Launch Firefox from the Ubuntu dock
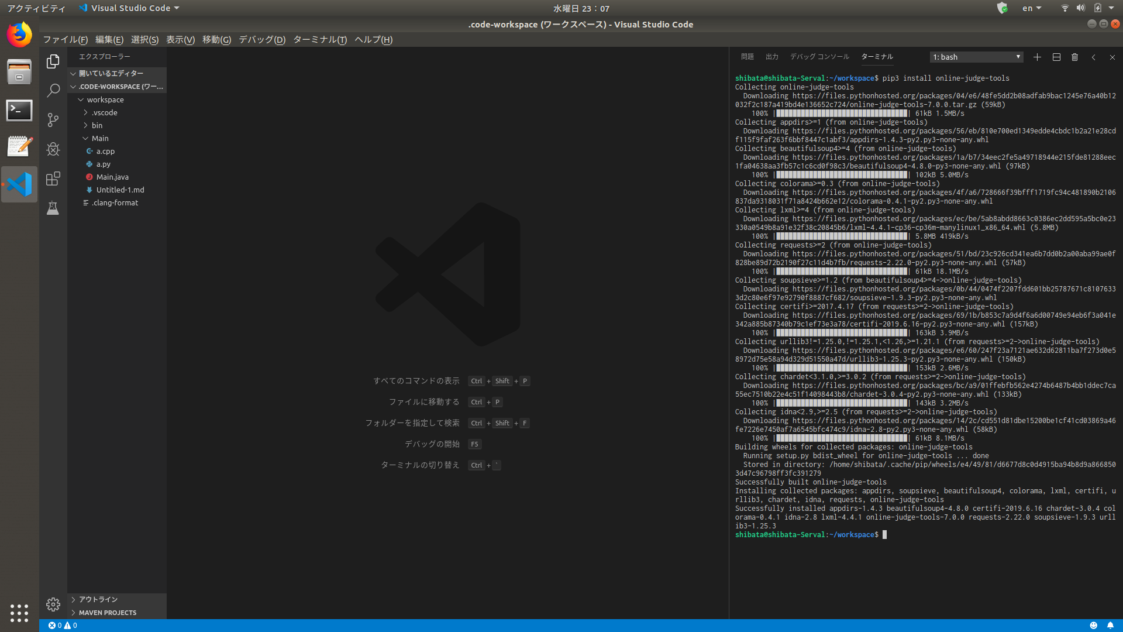This screenshot has height=632, width=1123. coord(19,35)
